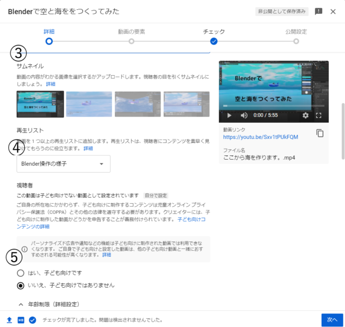The width and height of the screenshot is (345, 327).
Task: Click the file name ここから海を作ります。.mp4
Action: [x=259, y=158]
